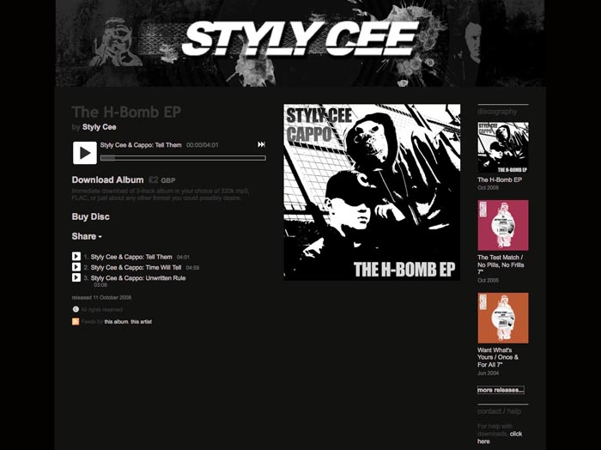This screenshot has width=601, height=450.
Task: Play track 1 Tell Them icon
Action: [76, 256]
